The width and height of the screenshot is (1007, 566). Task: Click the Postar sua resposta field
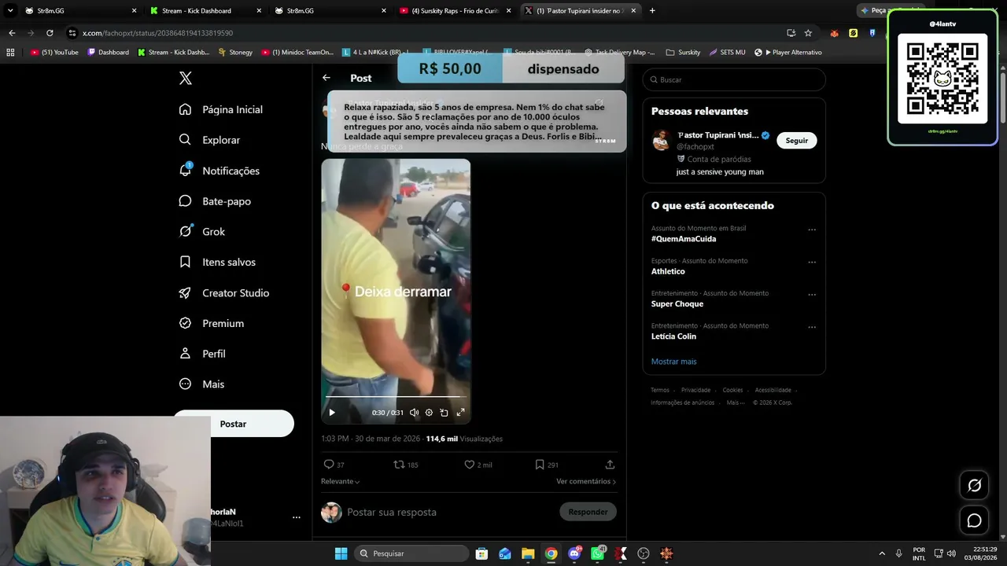point(448,512)
